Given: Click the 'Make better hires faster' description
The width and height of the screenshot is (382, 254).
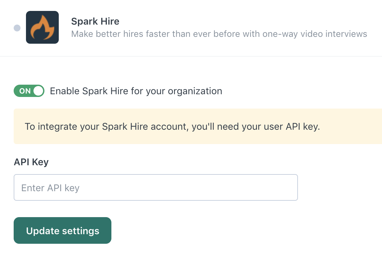Looking at the screenshot, I should pyautogui.click(x=219, y=34).
